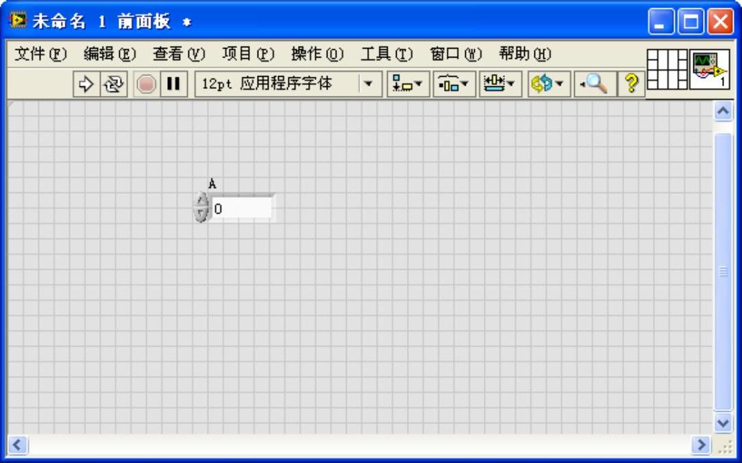
Task: Open the 操作(O) menu
Action: click(317, 54)
